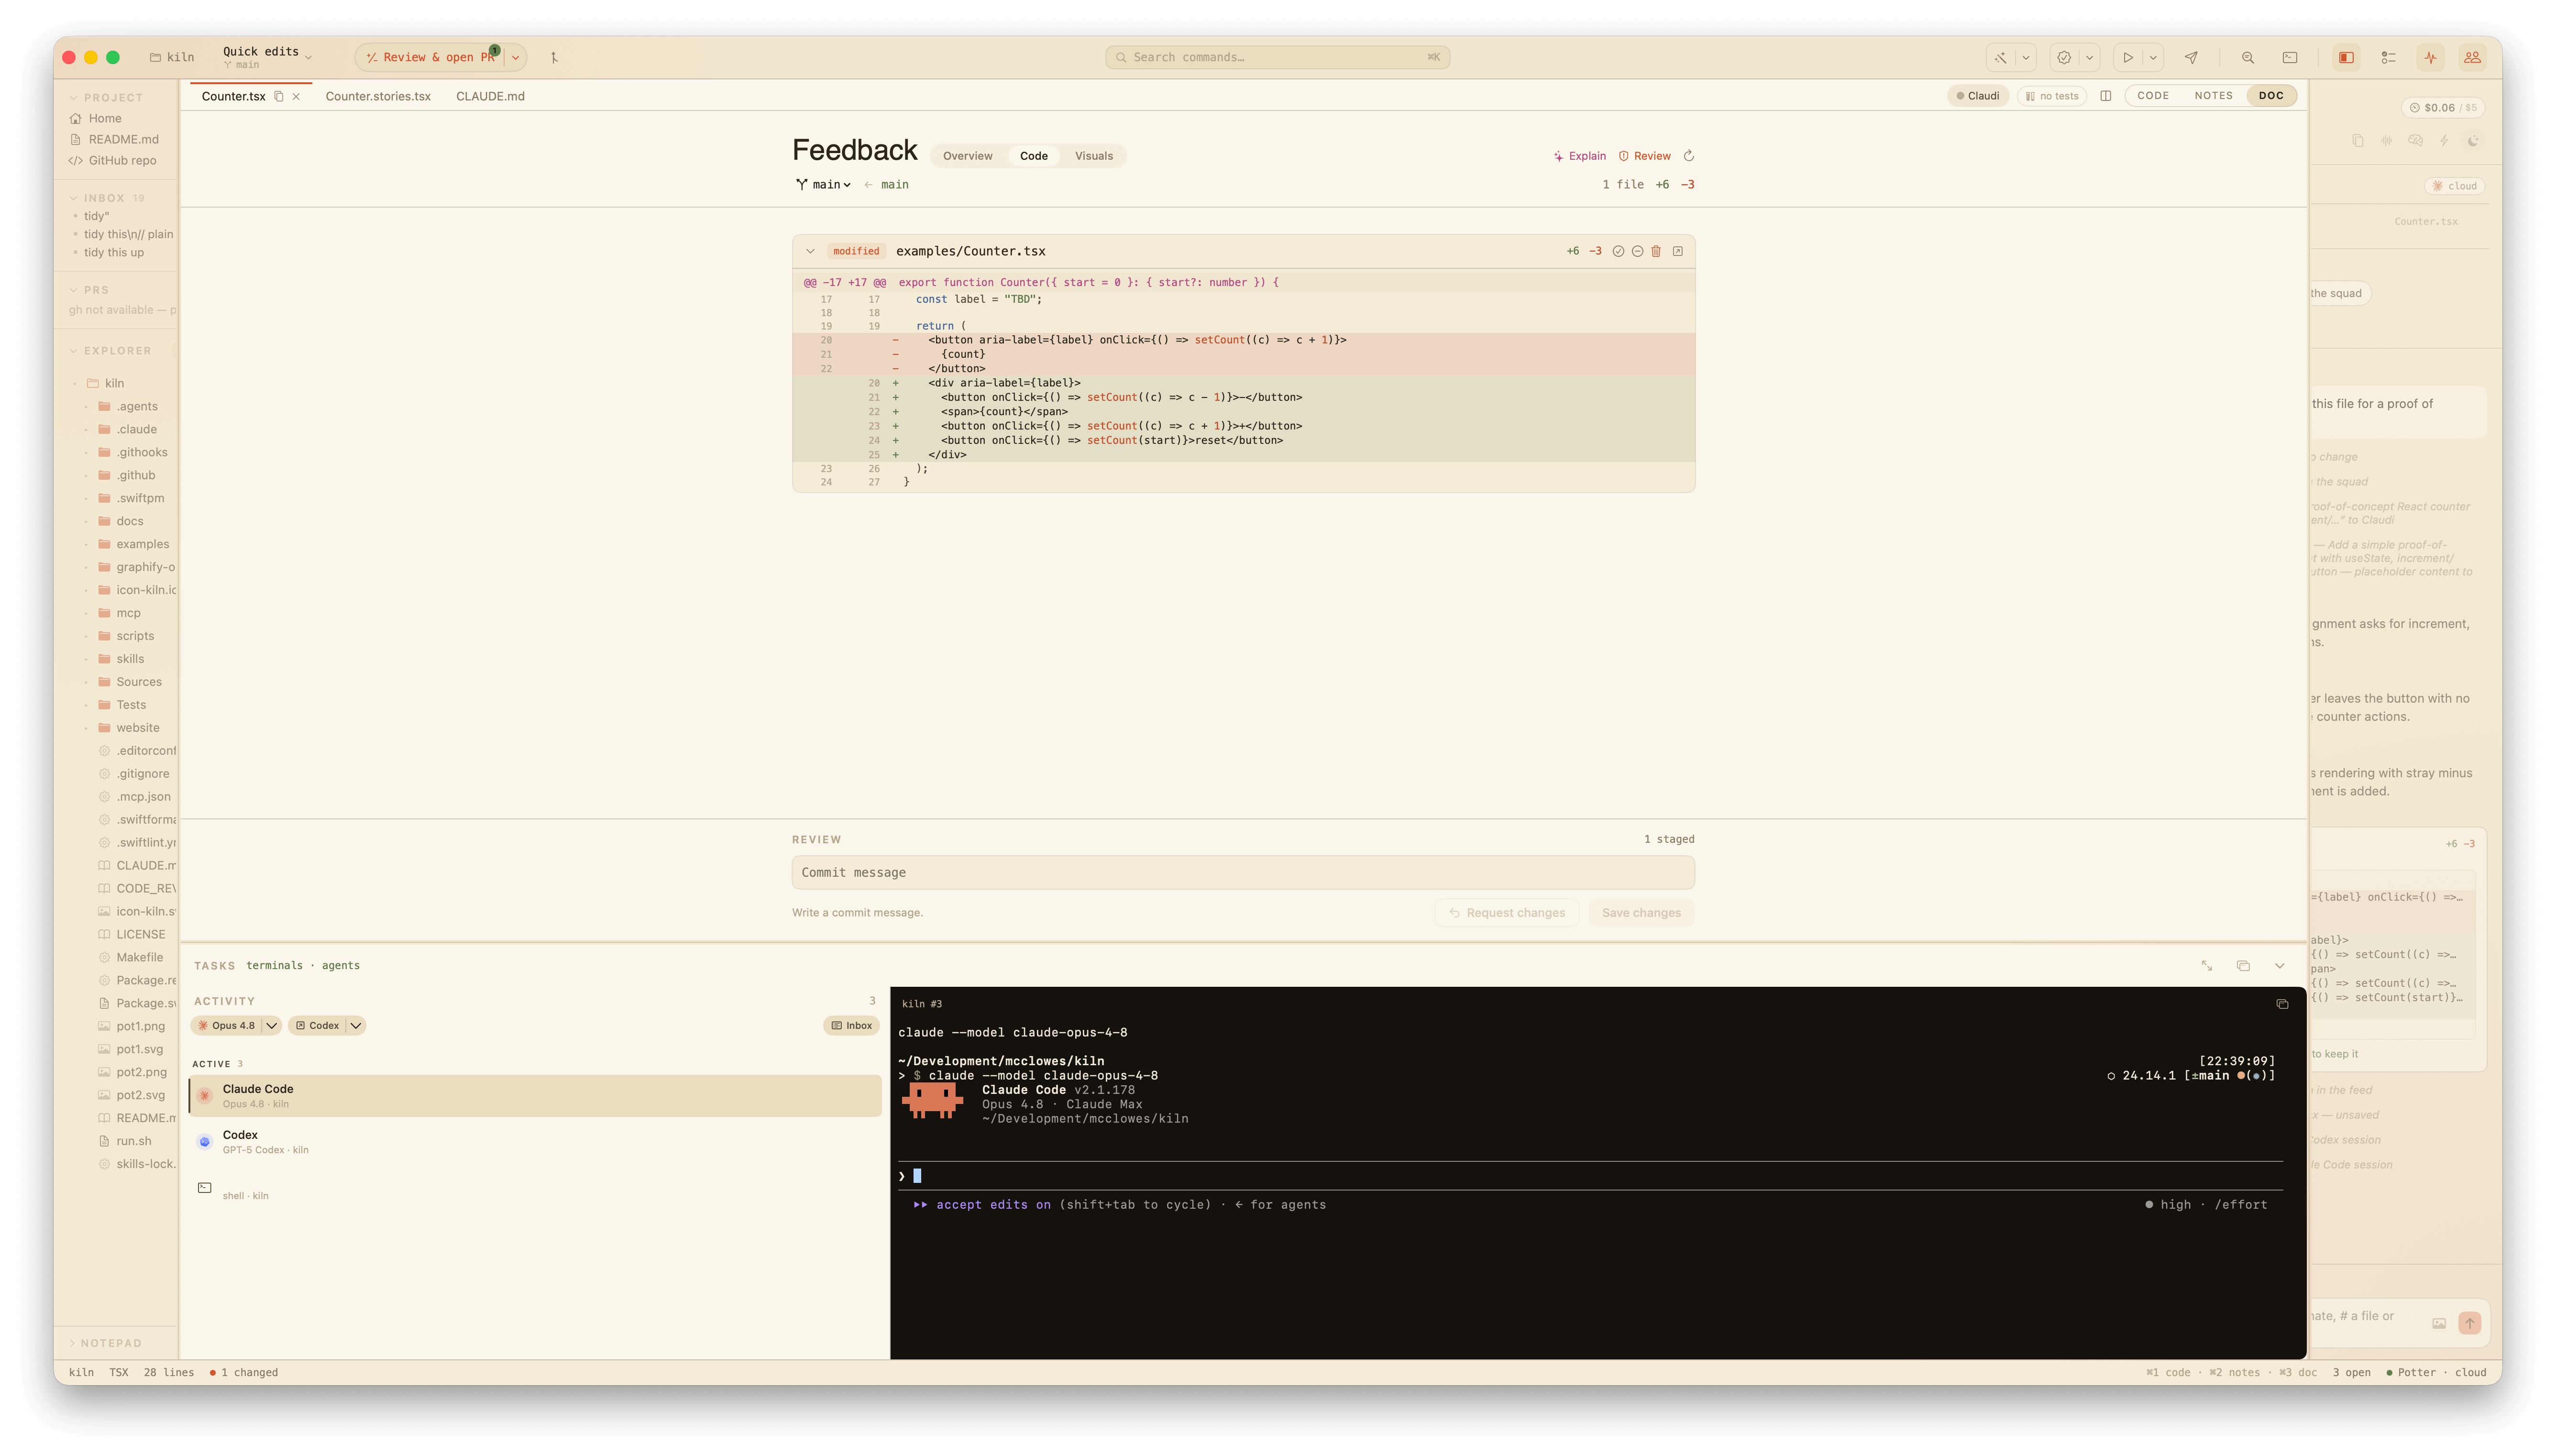The width and height of the screenshot is (2556, 1456).
Task: Click the paper plane send icon
Action: pos(2191,57)
